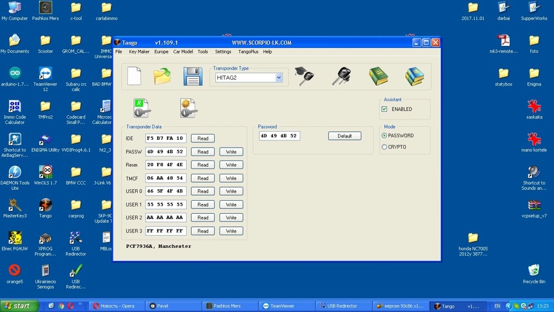
Task: Launch TeamViewer 12 from the desktop
Action: click(45, 79)
